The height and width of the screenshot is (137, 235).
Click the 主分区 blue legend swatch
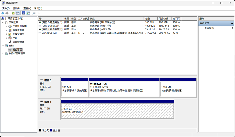coord(51,130)
